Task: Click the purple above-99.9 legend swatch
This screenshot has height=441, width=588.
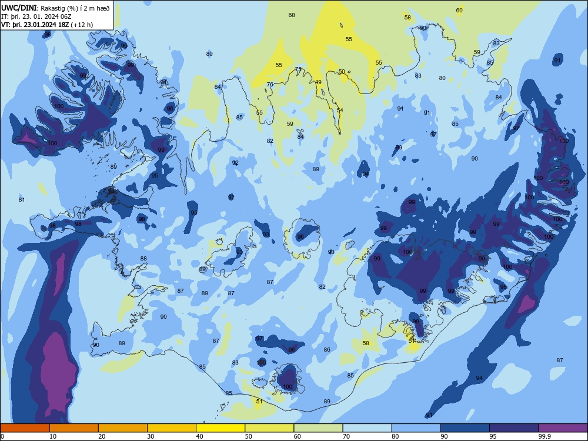Action: (563, 428)
